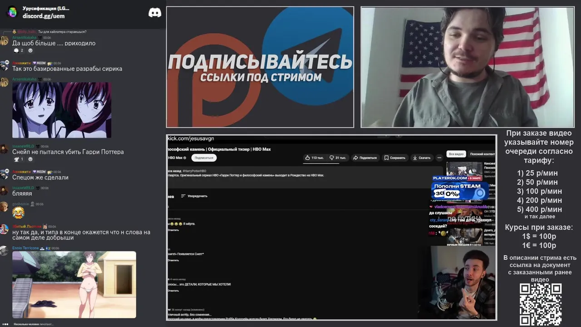Click the '4) 200 р/мин' tariff line

pos(539,200)
